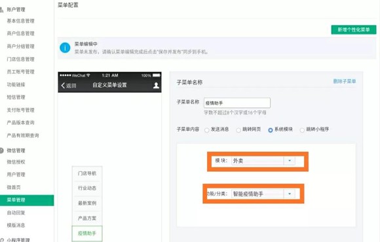Open 支付账号管理 in the sidebar

coord(20,110)
